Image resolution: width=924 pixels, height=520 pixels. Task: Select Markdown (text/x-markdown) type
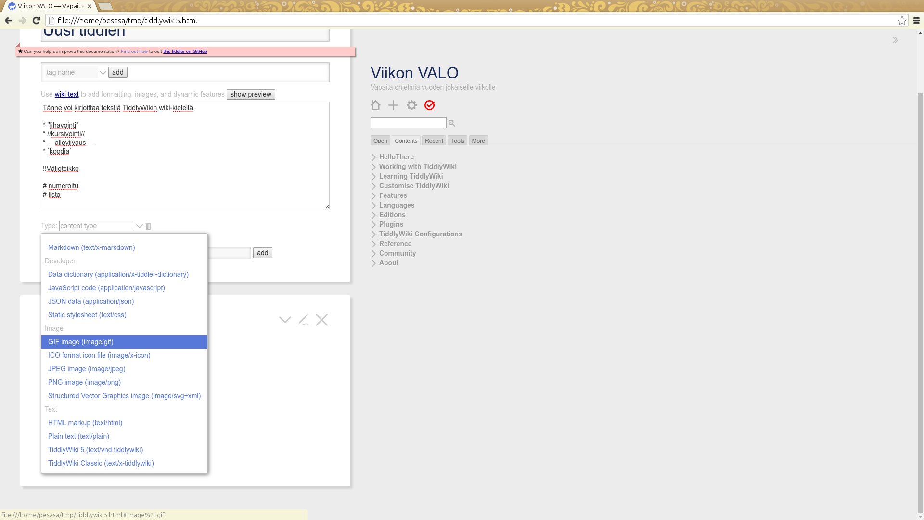click(x=124, y=247)
